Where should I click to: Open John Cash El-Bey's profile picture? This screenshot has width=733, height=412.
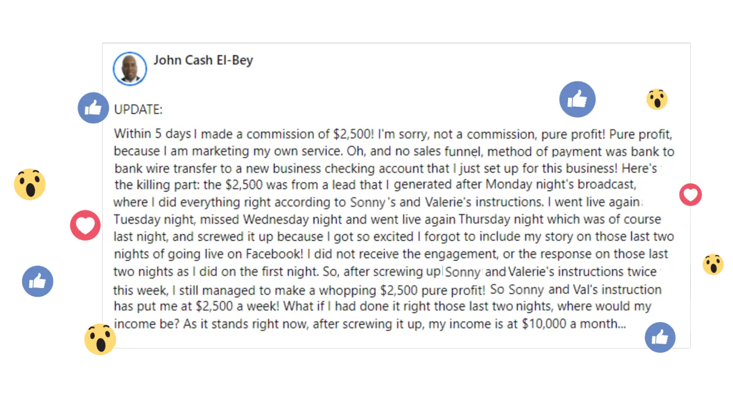130,69
